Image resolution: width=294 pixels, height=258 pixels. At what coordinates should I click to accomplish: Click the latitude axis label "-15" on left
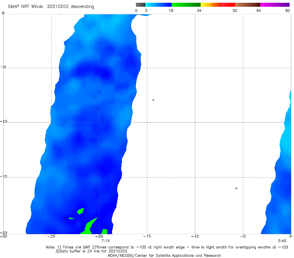(4, 177)
